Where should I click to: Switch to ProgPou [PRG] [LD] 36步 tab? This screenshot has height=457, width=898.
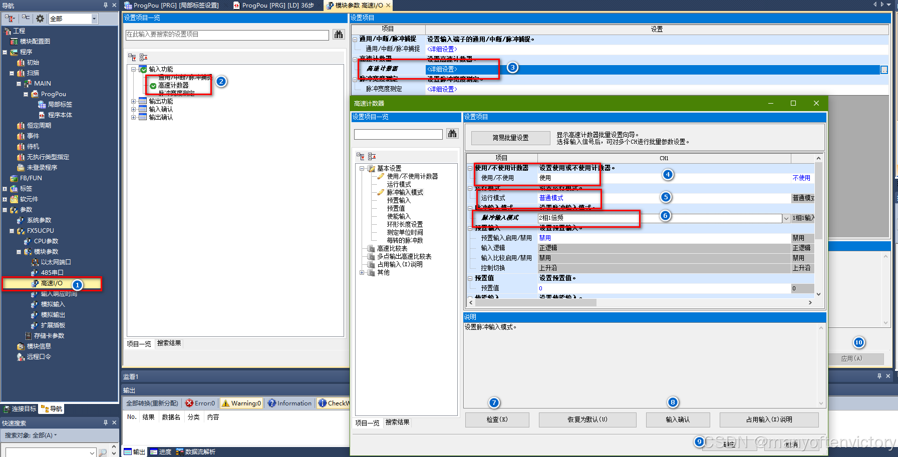pyautogui.click(x=274, y=6)
